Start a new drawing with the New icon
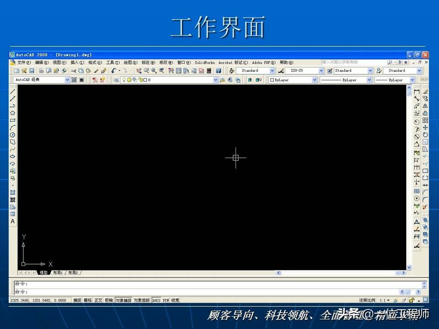Viewport: 439px width, 329px height. [17, 71]
